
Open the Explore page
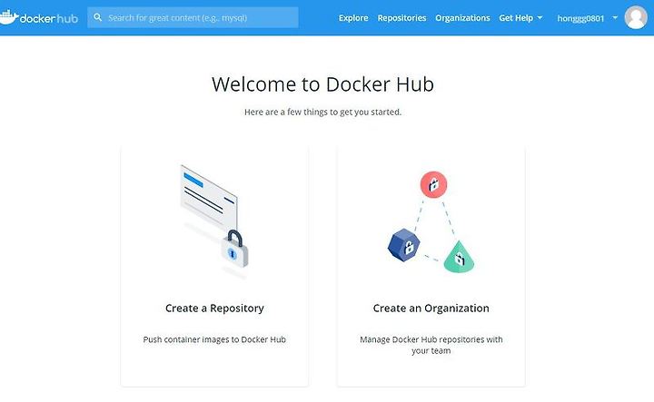[x=353, y=18]
